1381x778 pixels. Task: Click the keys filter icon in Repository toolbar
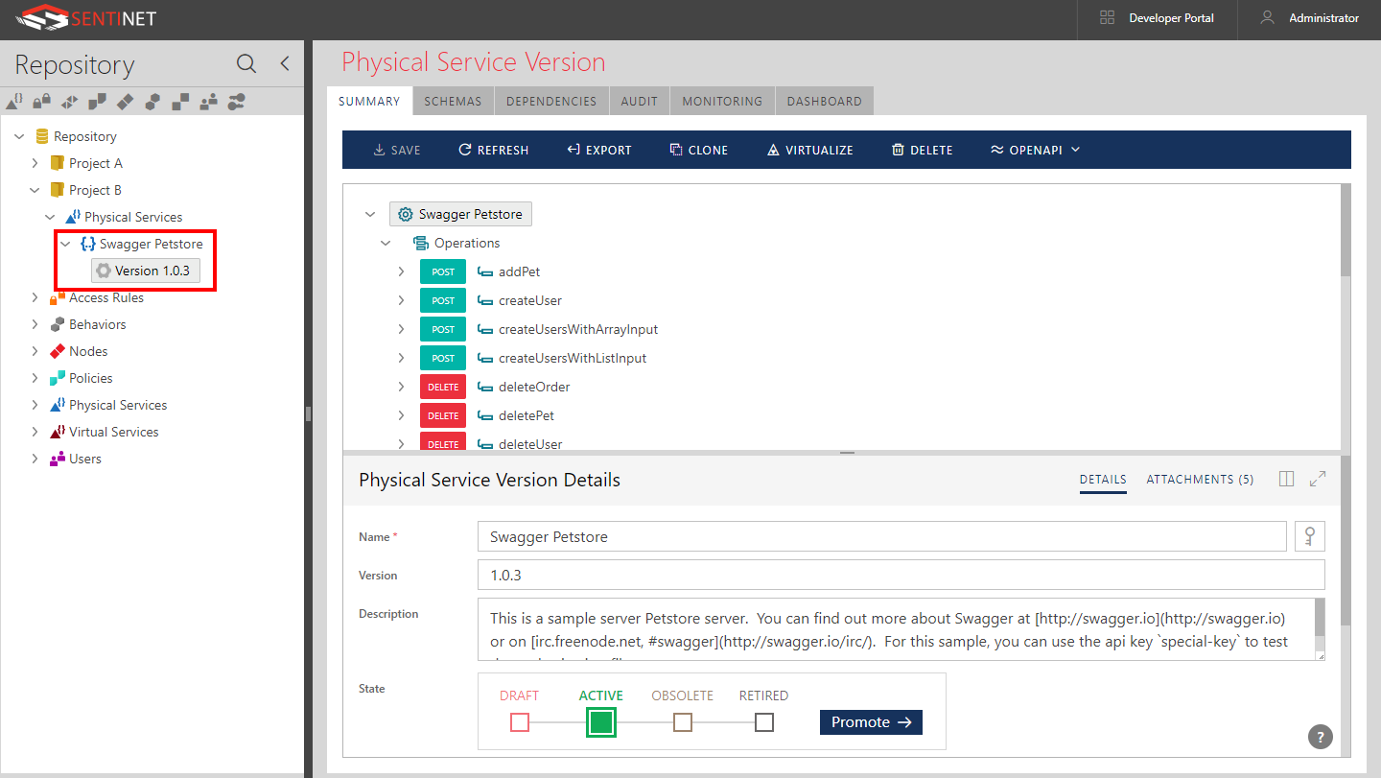coord(237,100)
